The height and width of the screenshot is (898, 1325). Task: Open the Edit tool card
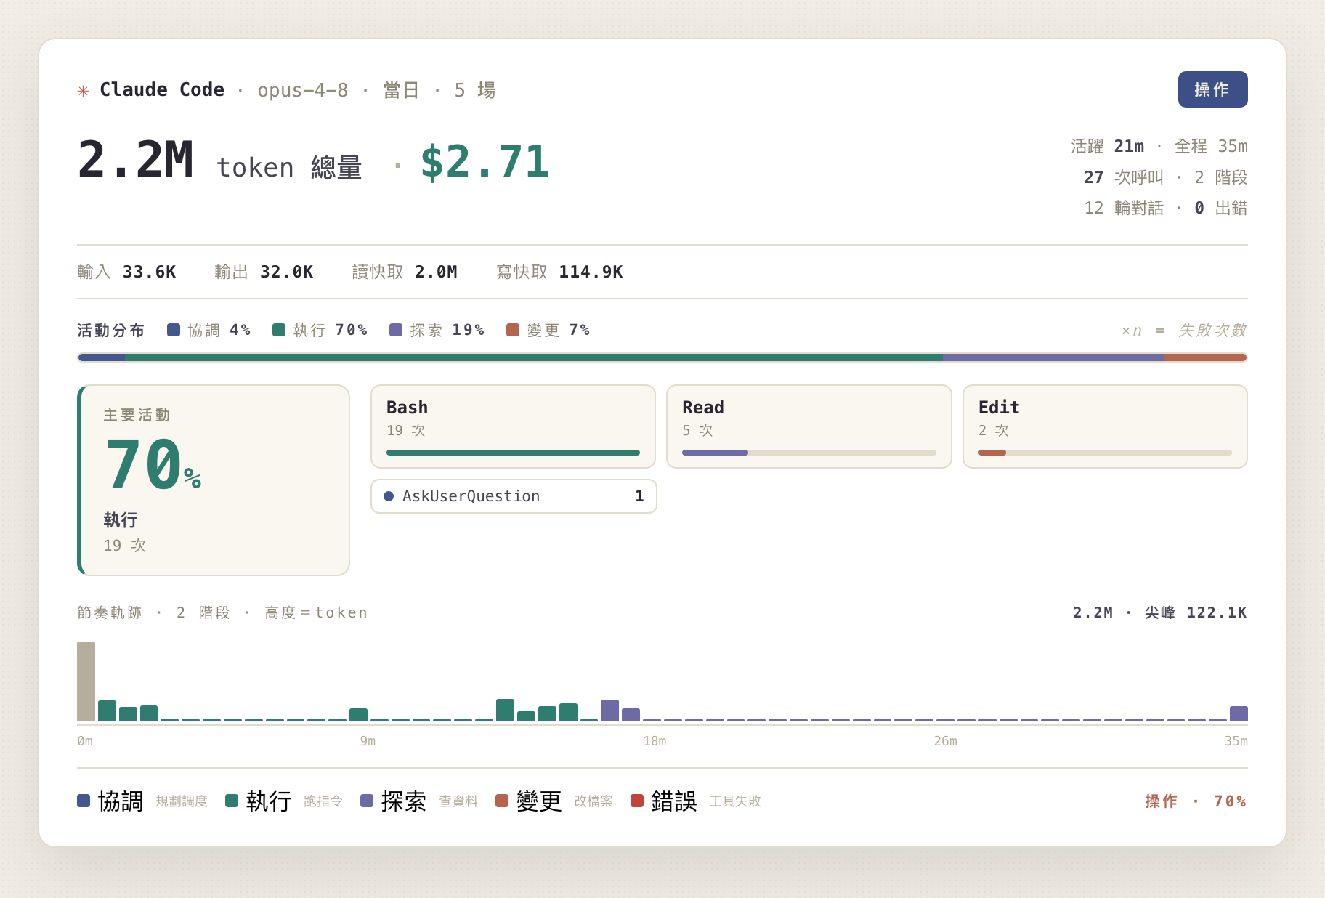(x=1105, y=426)
